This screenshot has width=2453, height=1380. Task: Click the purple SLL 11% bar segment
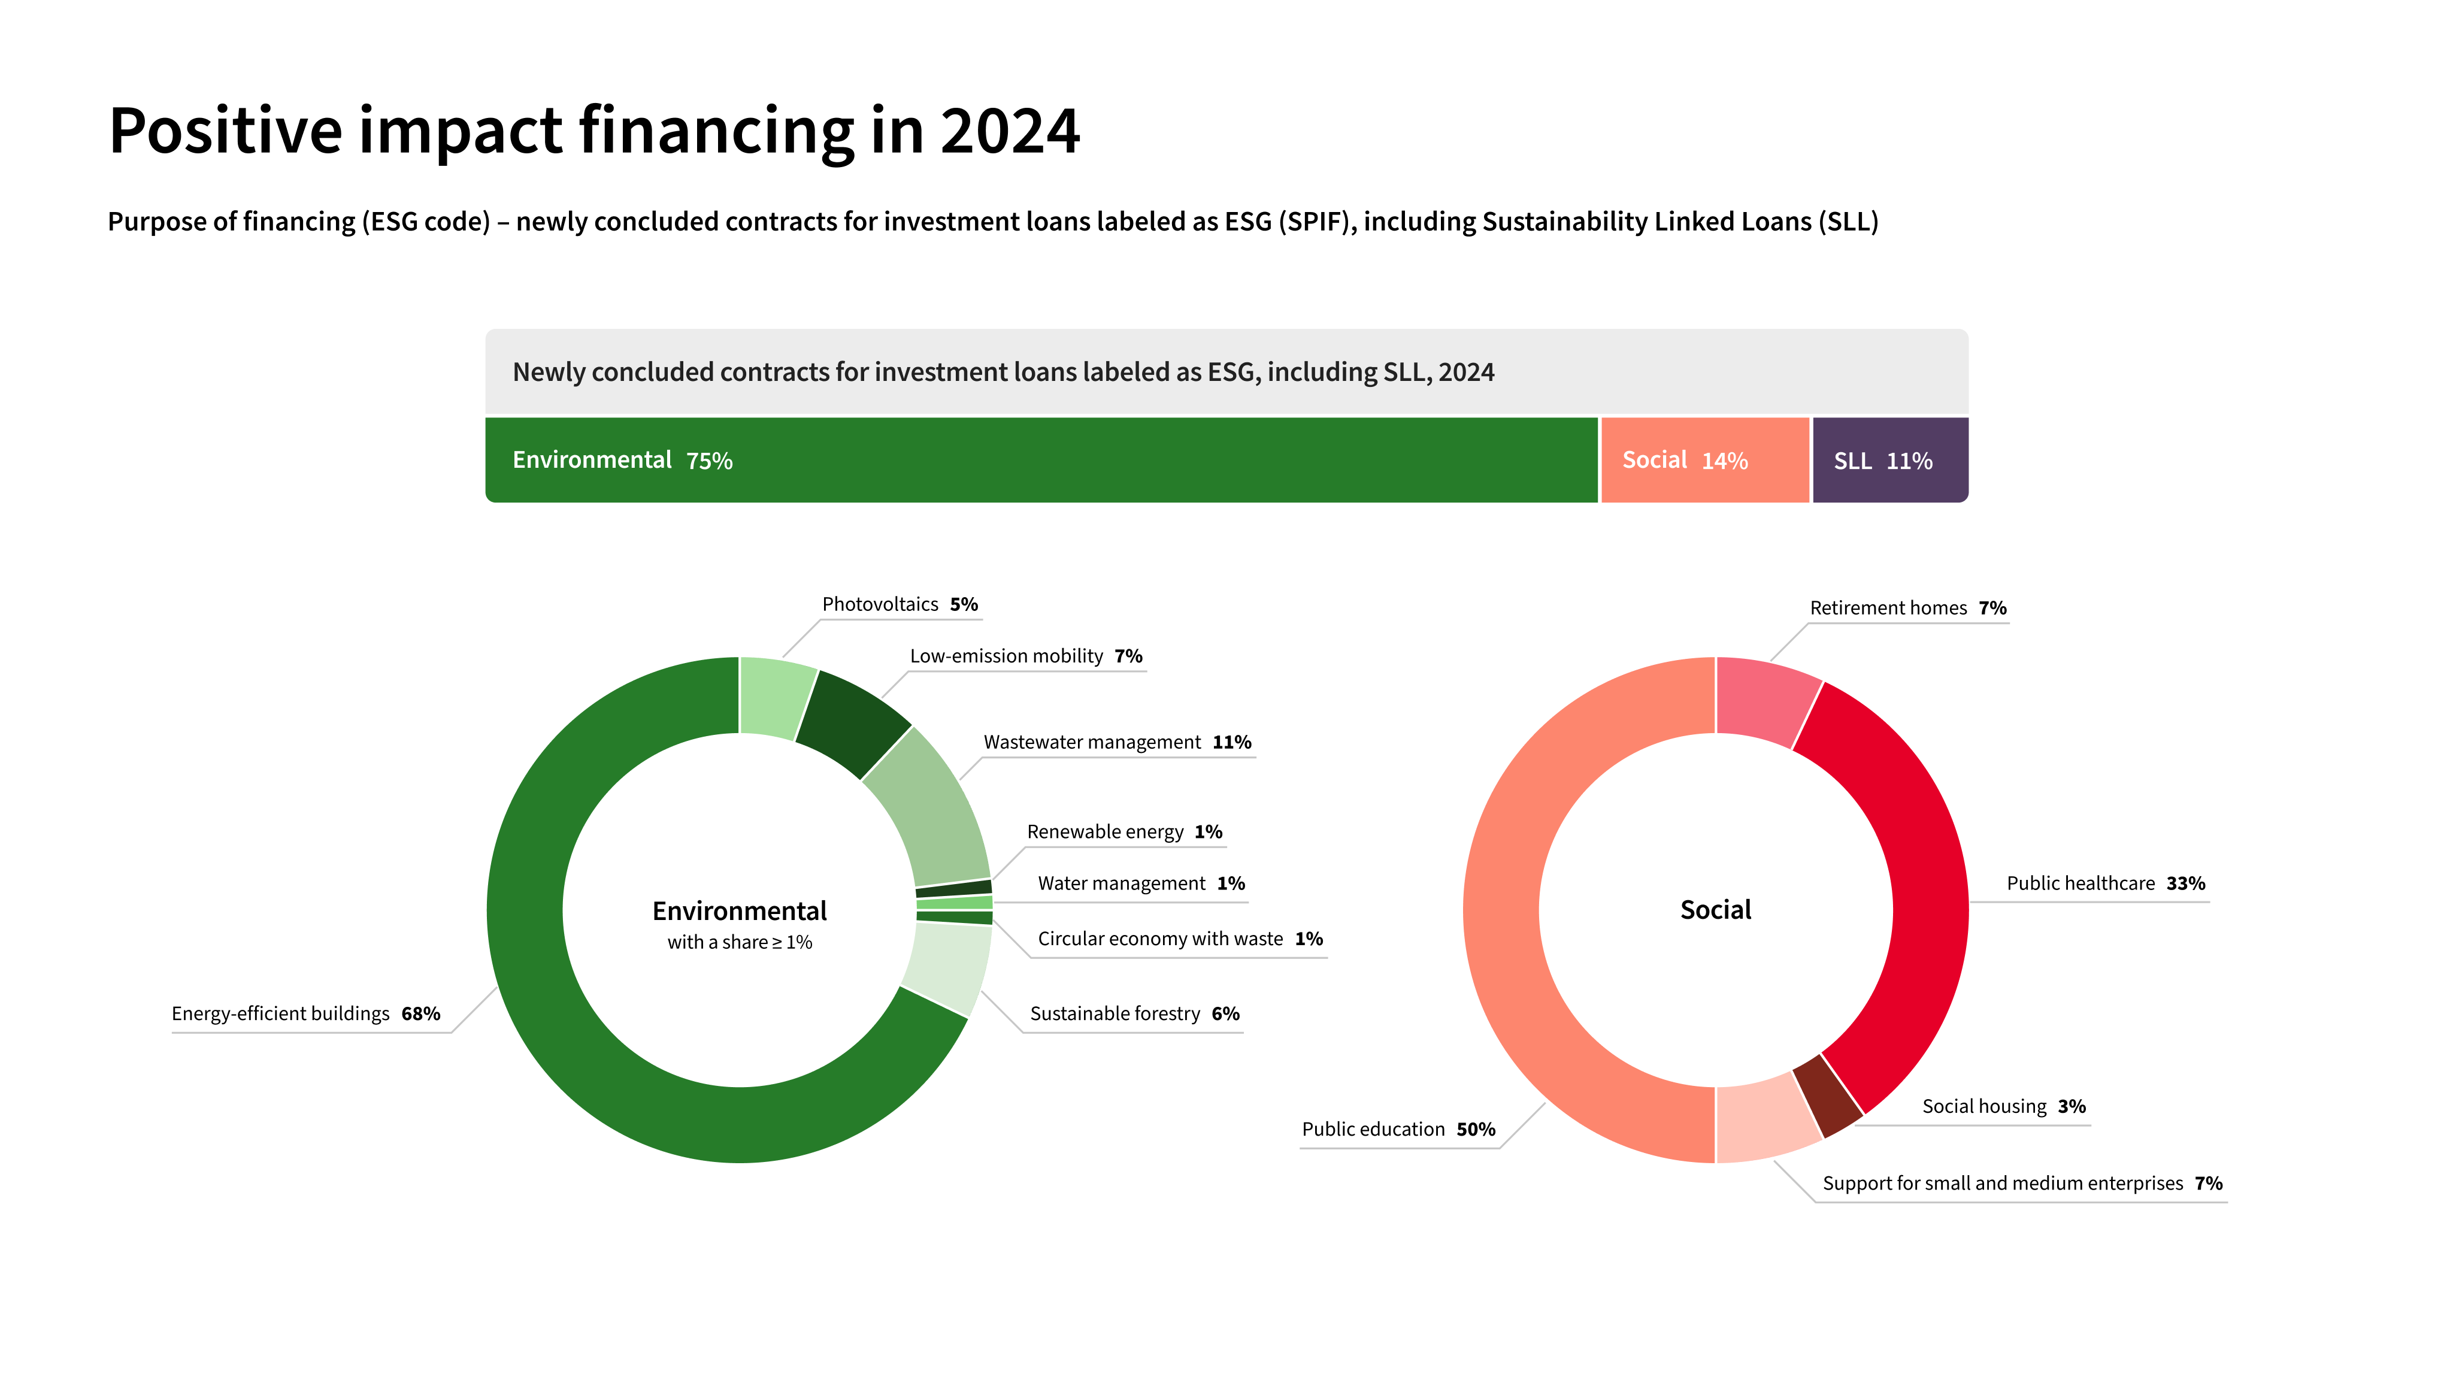point(1890,460)
